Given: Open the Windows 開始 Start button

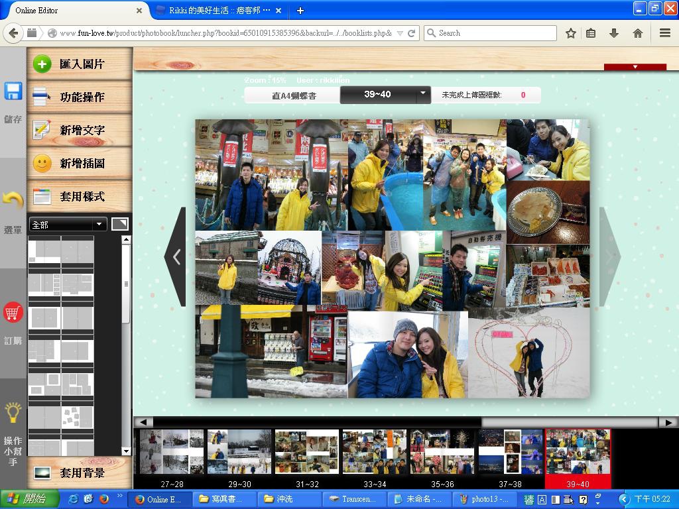Looking at the screenshot, I should click(x=29, y=499).
